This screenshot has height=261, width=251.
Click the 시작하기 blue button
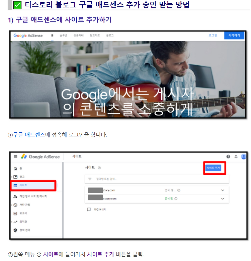[x=234, y=35]
